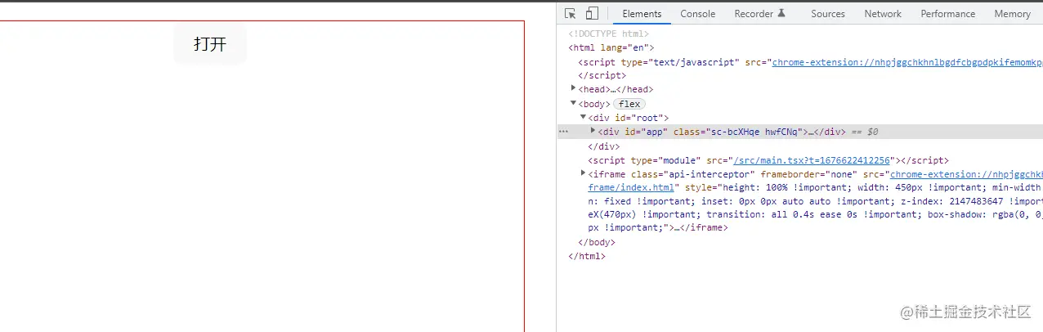Click the Recorder preview flask icon

coord(781,13)
